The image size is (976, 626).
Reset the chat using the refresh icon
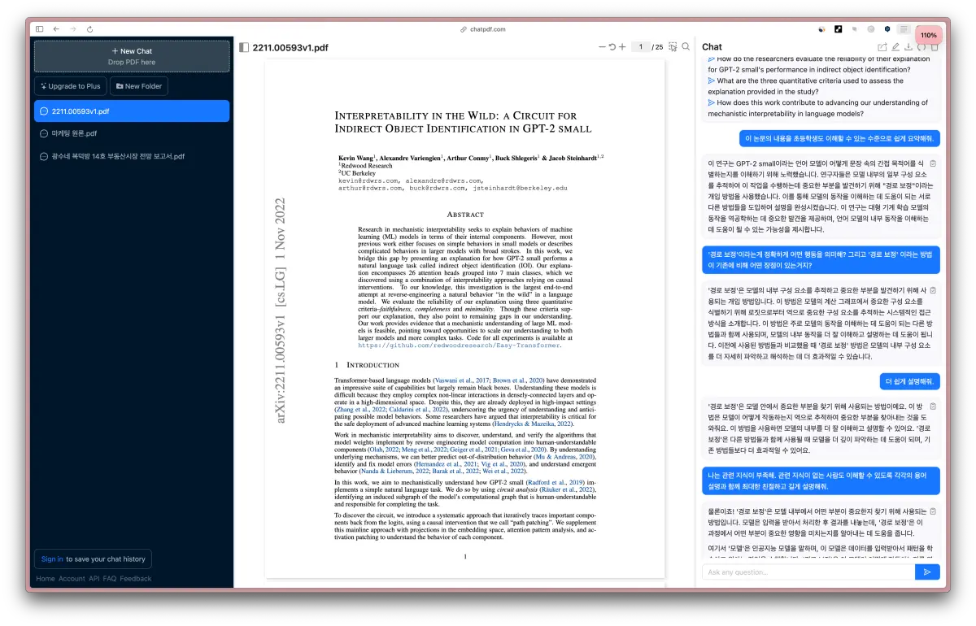click(922, 47)
